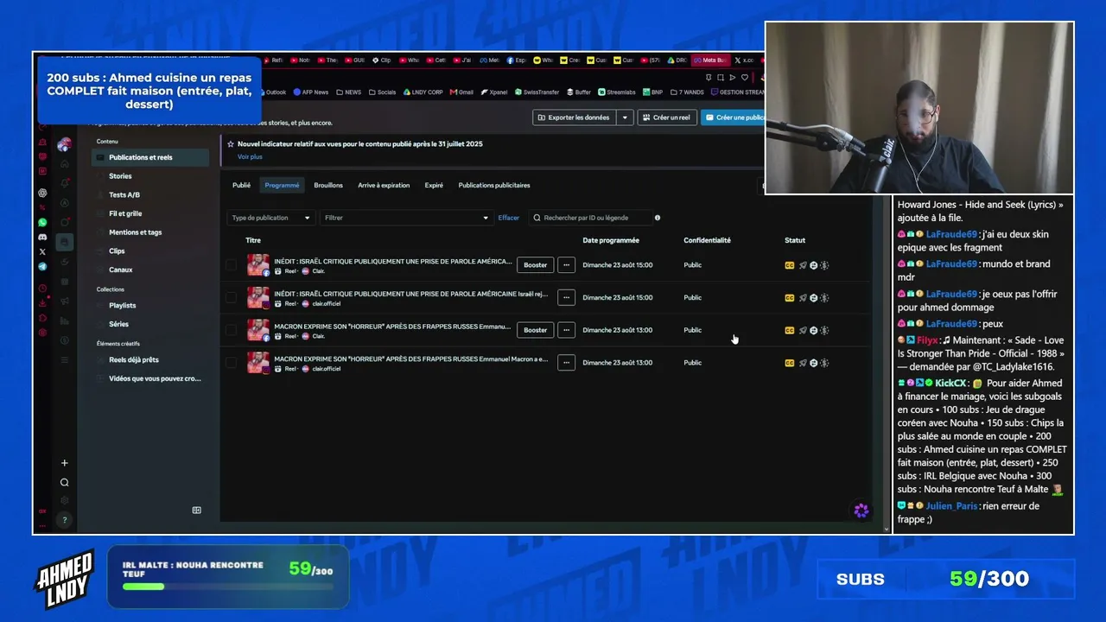This screenshot has height=622, width=1106.
Task: Open the WhatsApp icon in the browser sidebar
Action: [x=42, y=222]
